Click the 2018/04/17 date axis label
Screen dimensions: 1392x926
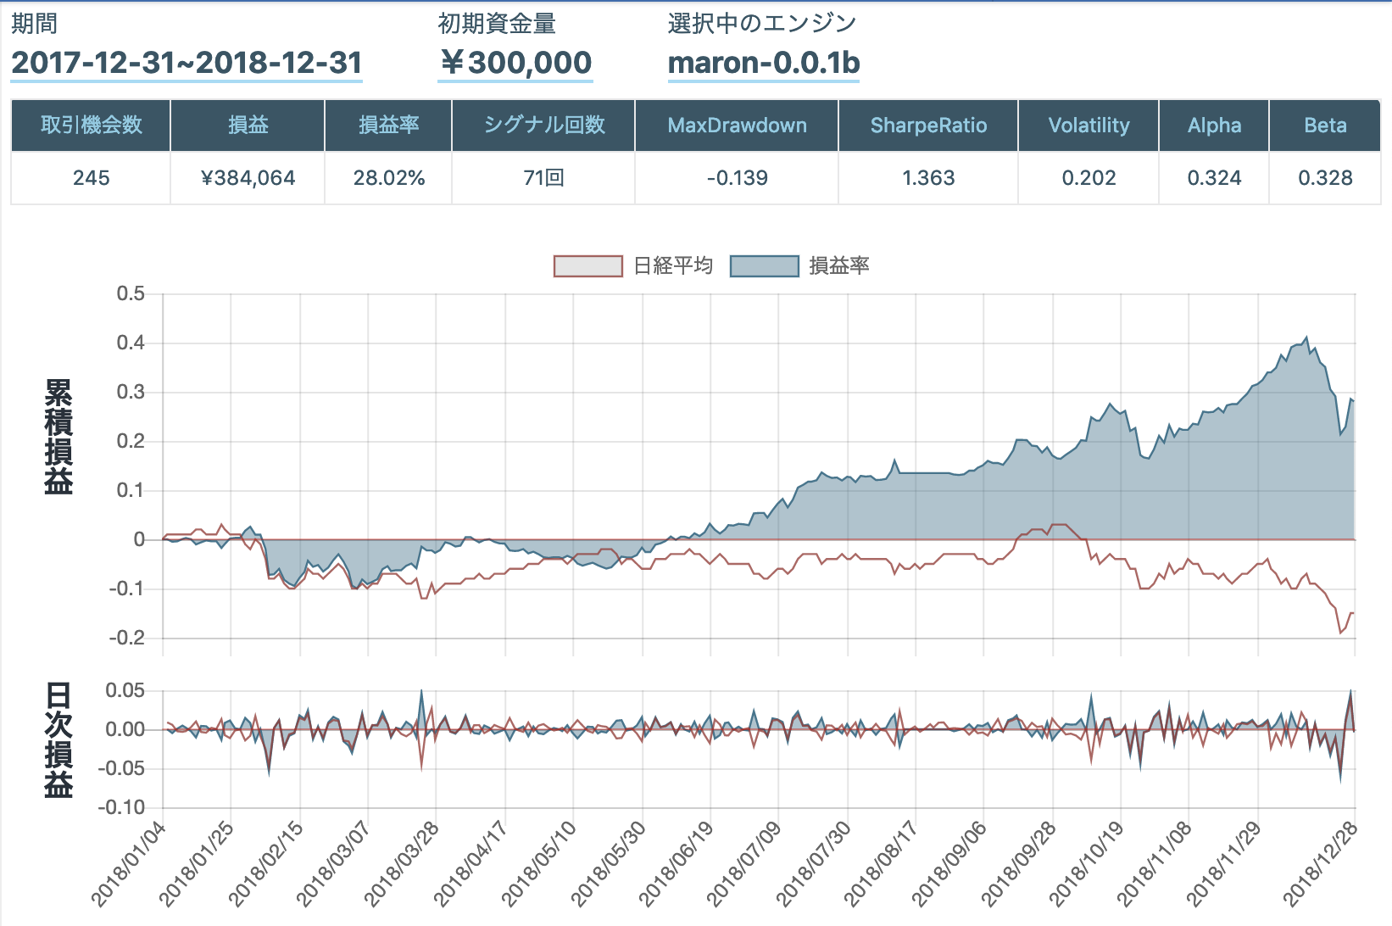tap(471, 863)
